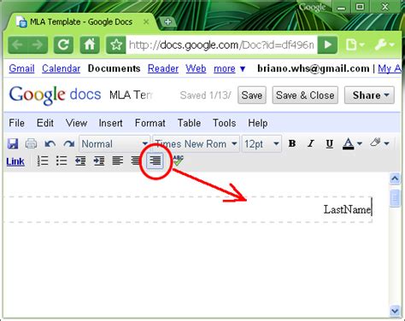Open the Tools menu
Image resolution: width=405 pixels, height=321 pixels.
[225, 123]
